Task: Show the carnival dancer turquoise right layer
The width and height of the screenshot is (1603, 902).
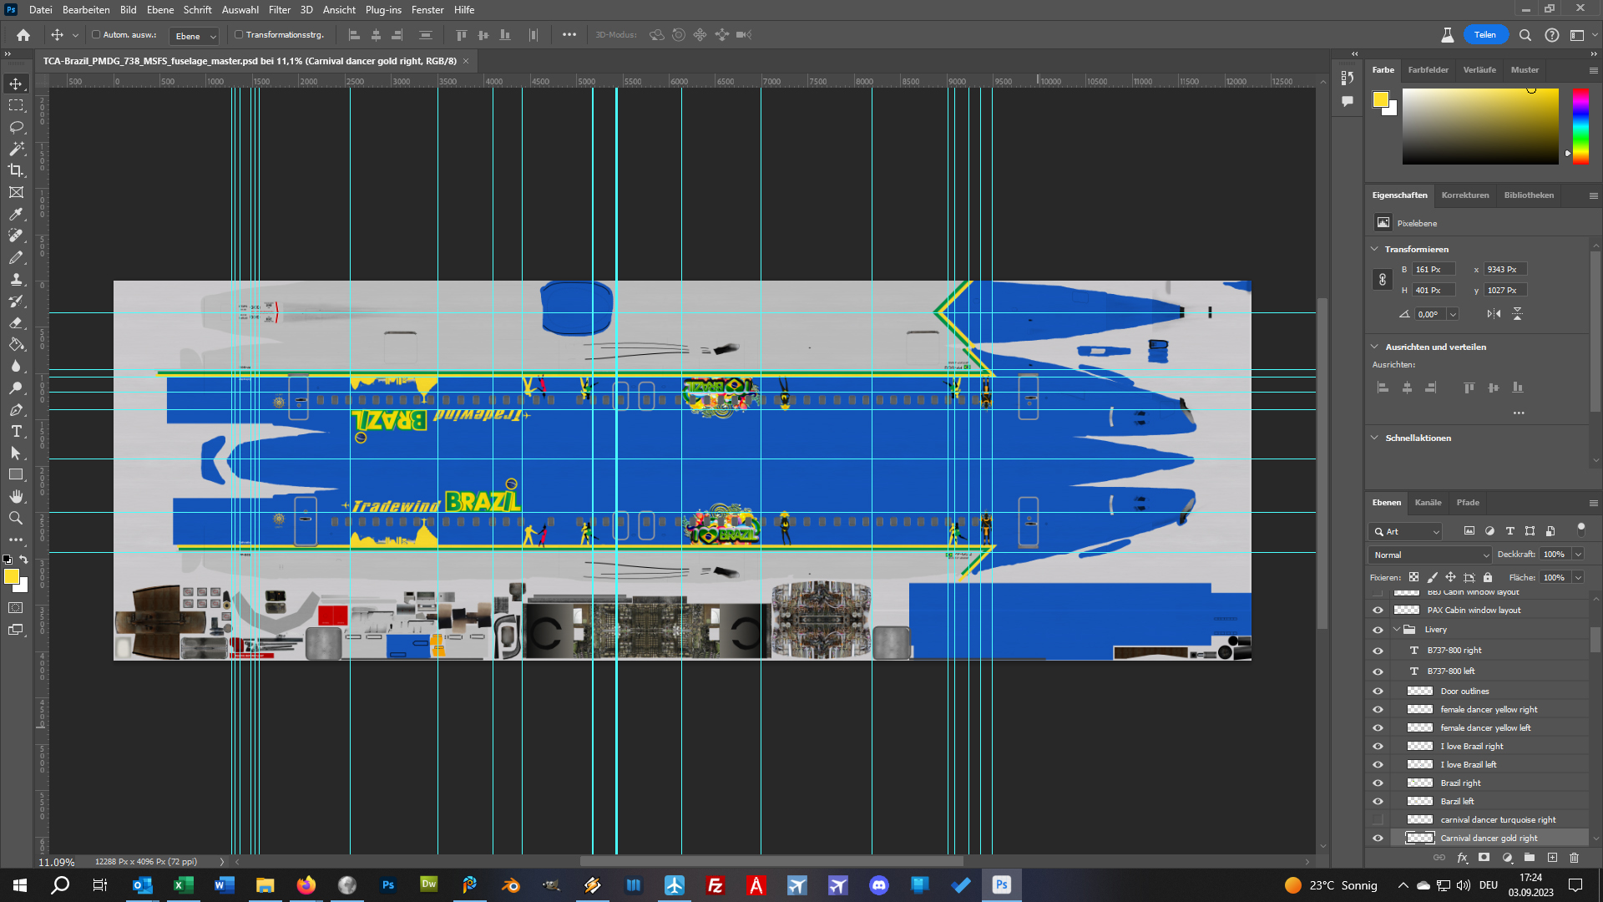Action: pyautogui.click(x=1378, y=820)
